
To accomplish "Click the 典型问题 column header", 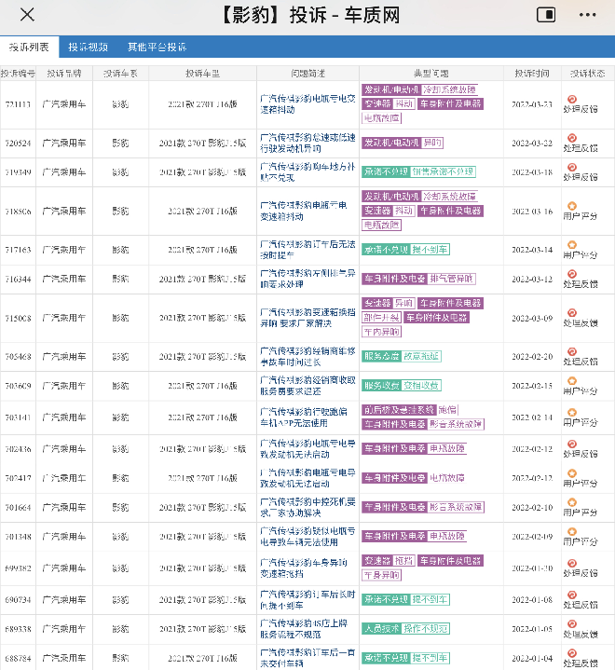I will 430,74.
